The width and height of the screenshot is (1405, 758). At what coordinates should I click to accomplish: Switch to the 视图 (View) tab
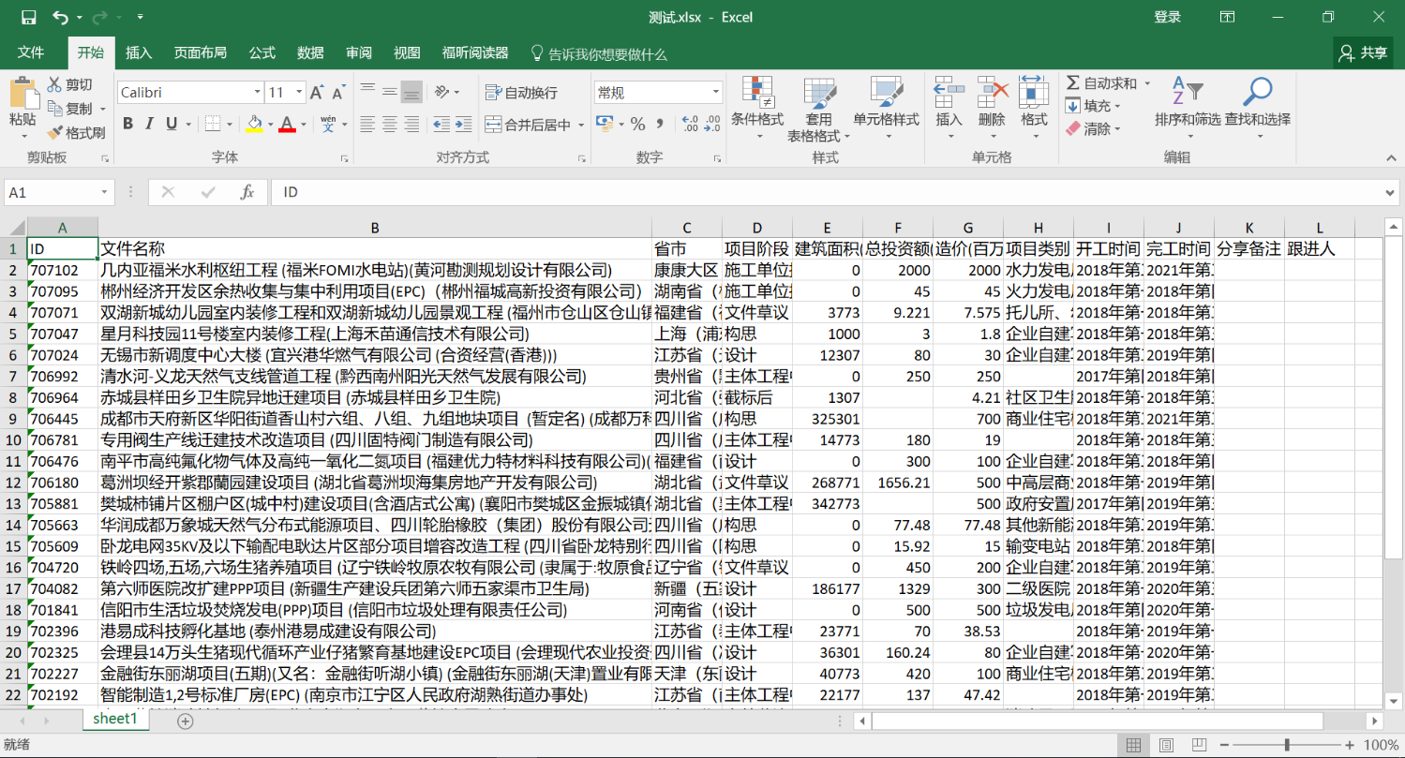[407, 53]
